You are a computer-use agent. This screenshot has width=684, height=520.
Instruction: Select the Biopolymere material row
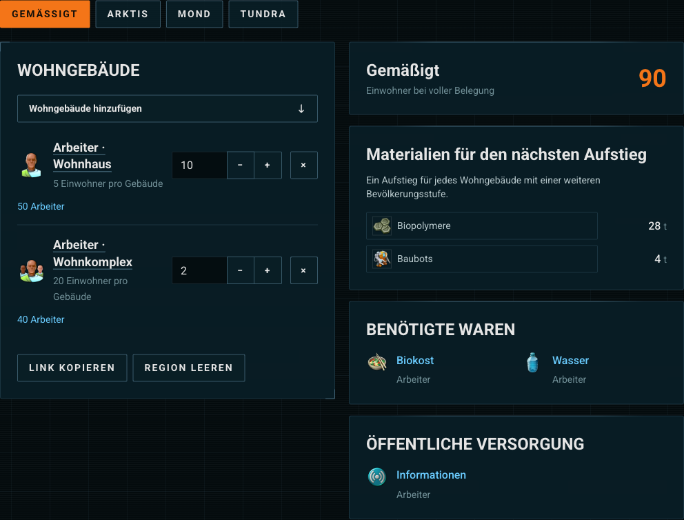481,226
